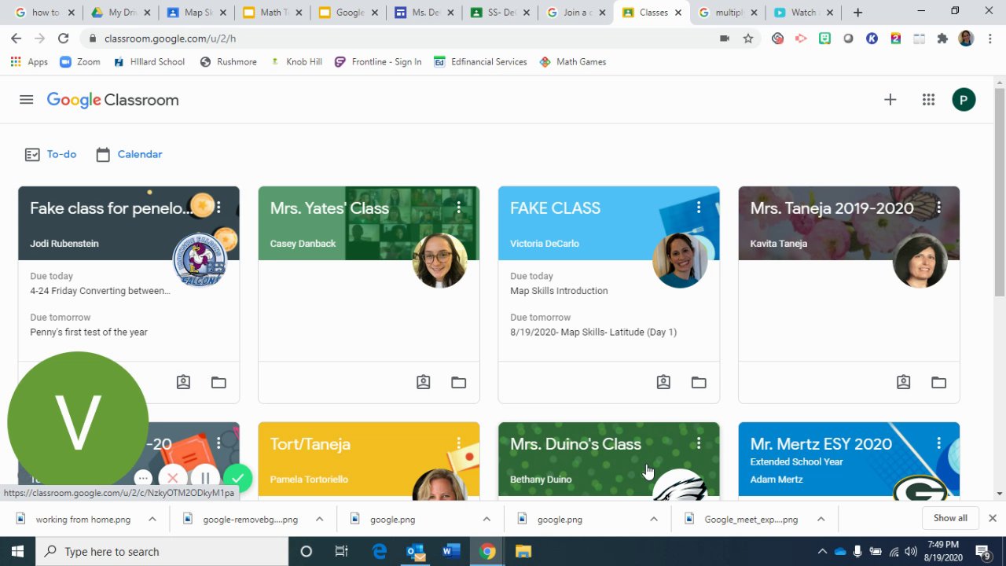
Task: Open the Chrome extensions puzzle icon
Action: click(942, 38)
